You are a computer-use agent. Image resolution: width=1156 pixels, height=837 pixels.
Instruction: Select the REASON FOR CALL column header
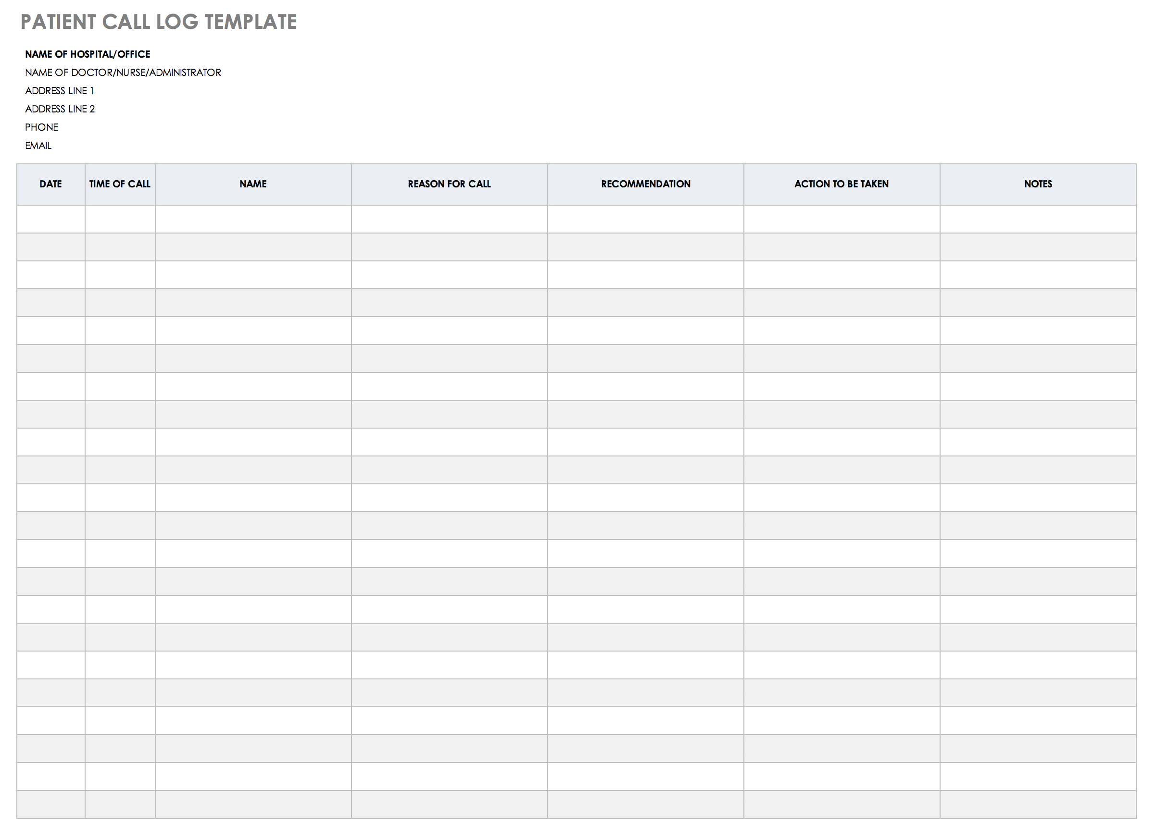coord(450,184)
